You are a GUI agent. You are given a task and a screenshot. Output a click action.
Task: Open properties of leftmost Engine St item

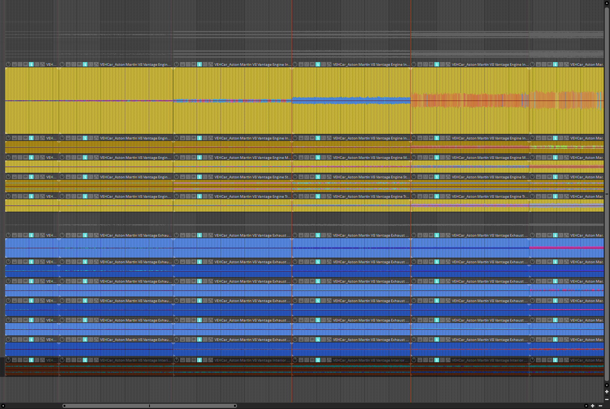31,177
